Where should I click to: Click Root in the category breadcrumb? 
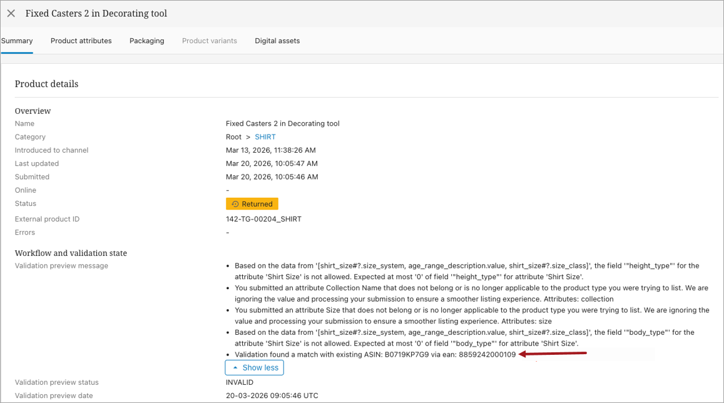(x=233, y=137)
